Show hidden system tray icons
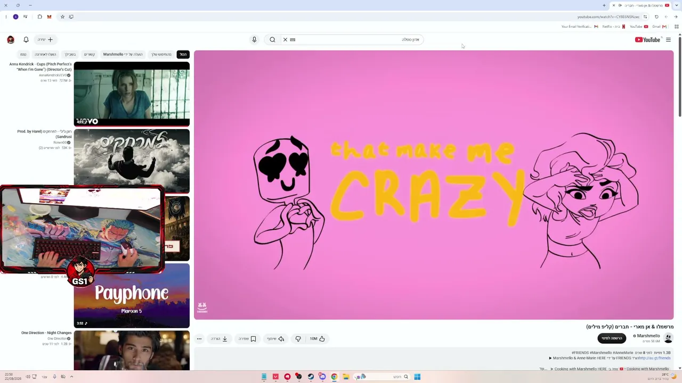 coord(71,377)
